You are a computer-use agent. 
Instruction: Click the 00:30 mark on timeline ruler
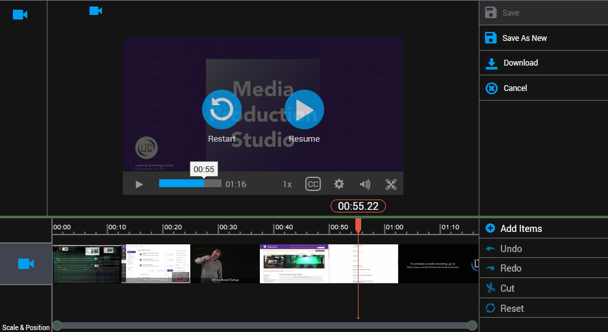(x=228, y=227)
